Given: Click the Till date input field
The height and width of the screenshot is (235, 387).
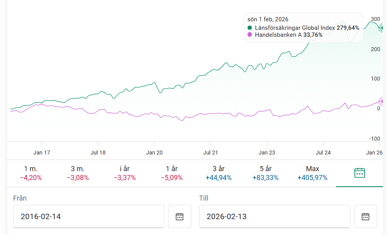Looking at the screenshot, I should pos(274,216).
